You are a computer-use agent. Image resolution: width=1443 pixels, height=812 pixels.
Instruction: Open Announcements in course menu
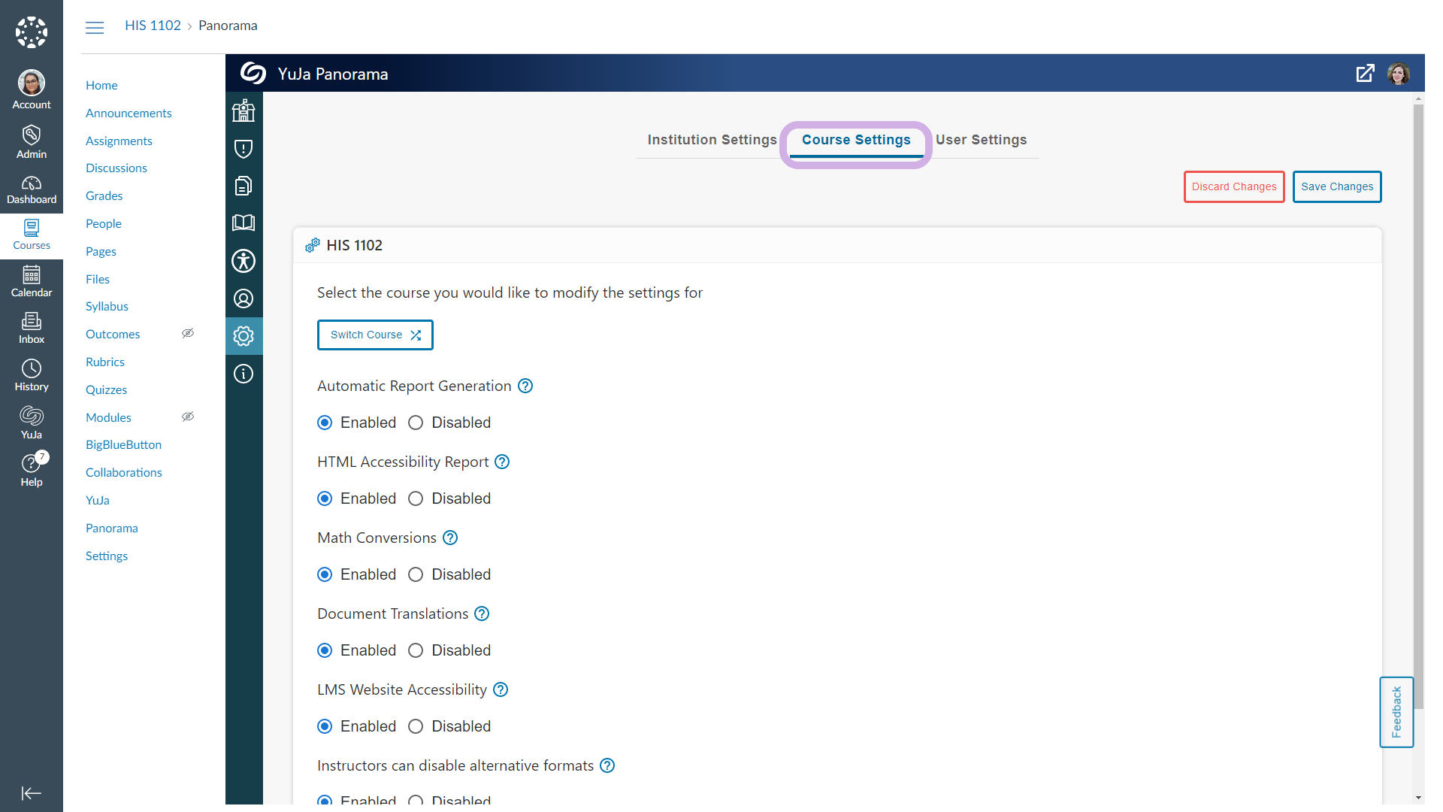point(129,113)
